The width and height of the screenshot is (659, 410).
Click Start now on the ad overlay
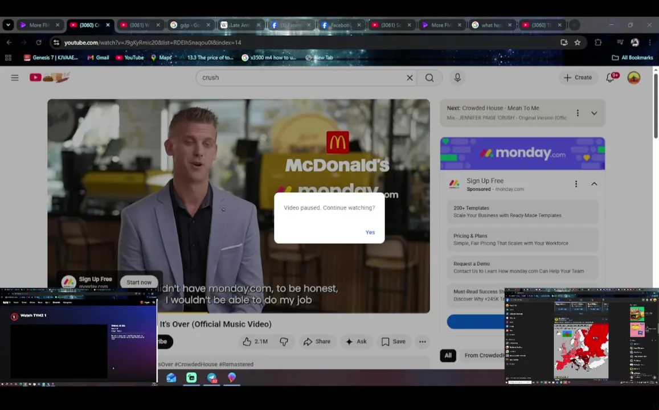tap(139, 282)
